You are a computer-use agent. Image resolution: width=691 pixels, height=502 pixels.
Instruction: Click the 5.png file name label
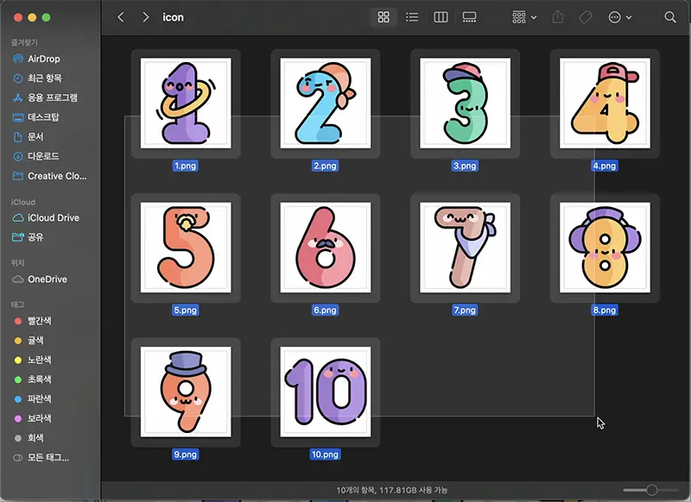click(186, 311)
